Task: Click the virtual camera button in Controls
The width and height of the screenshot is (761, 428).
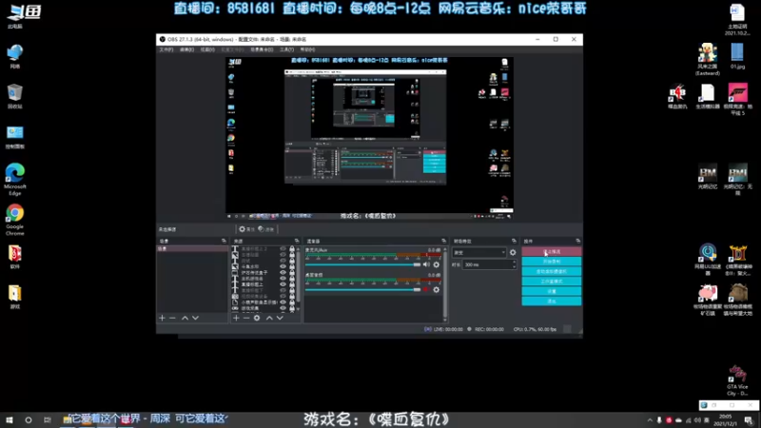Action: click(x=552, y=272)
